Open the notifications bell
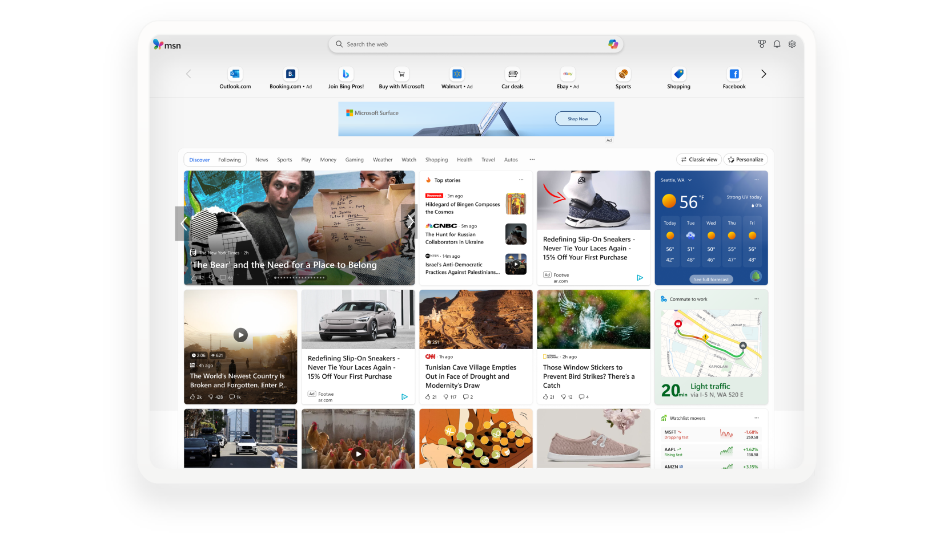This screenshot has width=952, height=535. pos(777,44)
